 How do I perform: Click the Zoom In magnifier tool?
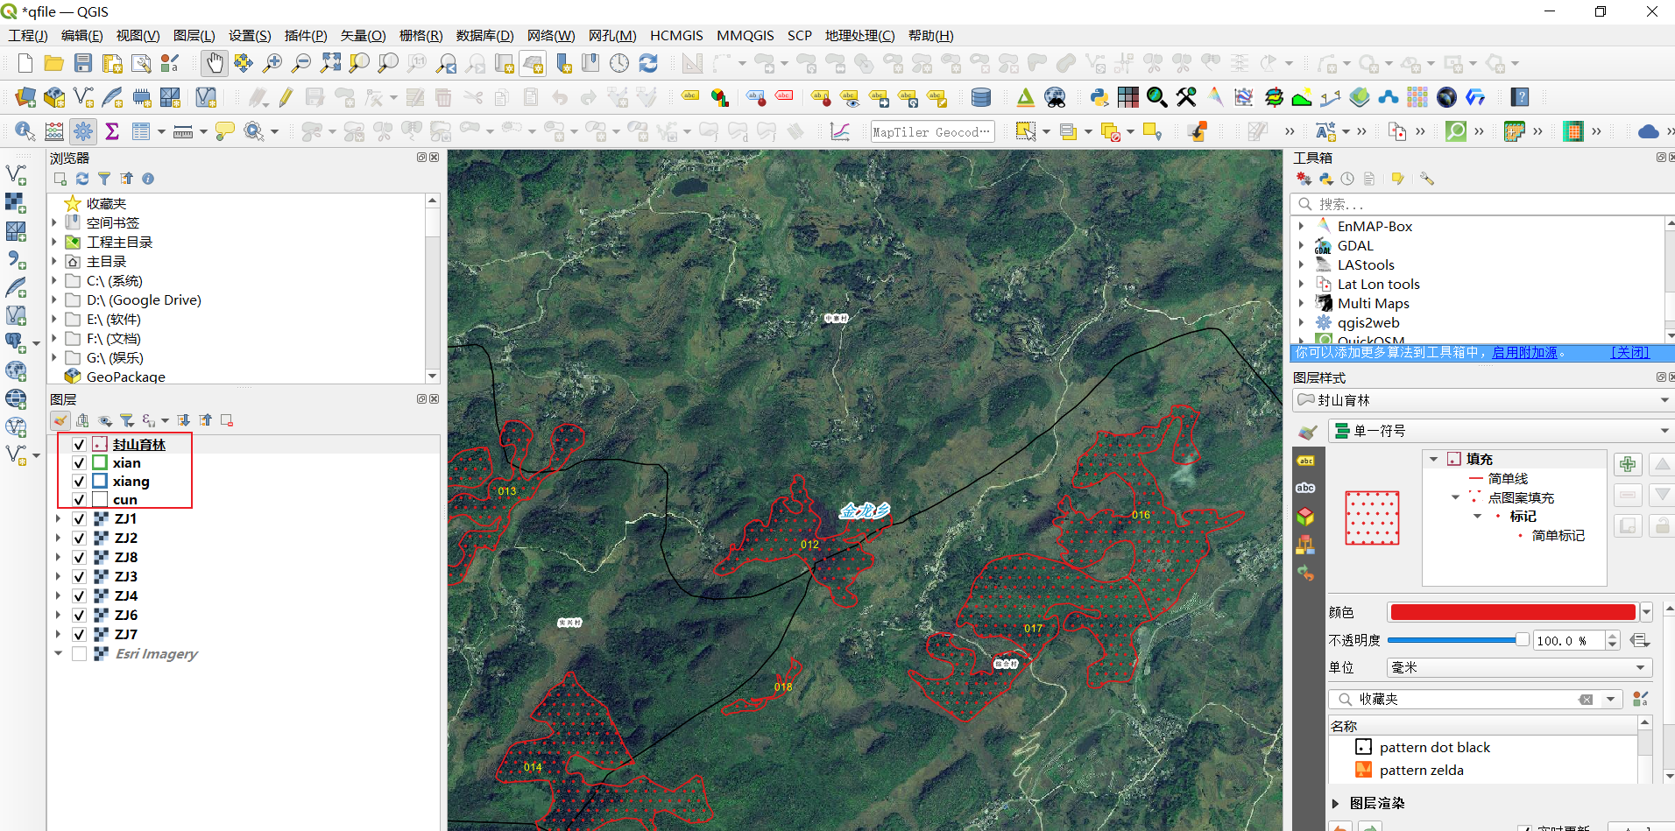coord(272,63)
